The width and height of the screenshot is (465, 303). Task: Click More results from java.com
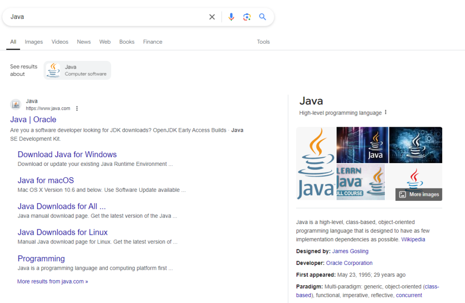point(53,281)
